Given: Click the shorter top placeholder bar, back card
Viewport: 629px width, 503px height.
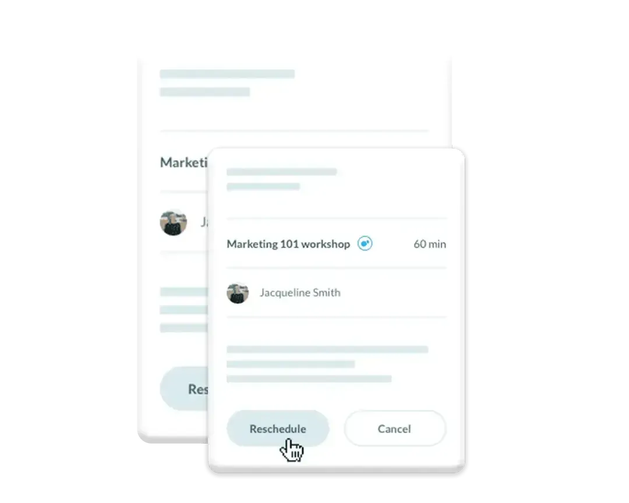Looking at the screenshot, I should pos(204,92).
